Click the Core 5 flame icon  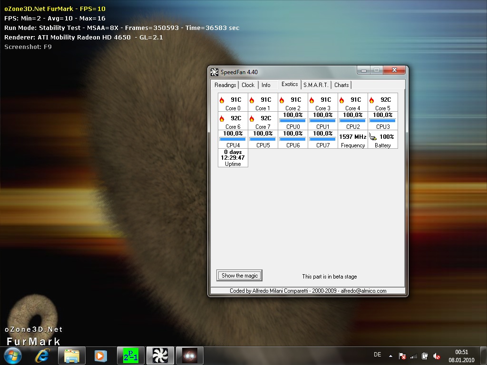click(372, 100)
